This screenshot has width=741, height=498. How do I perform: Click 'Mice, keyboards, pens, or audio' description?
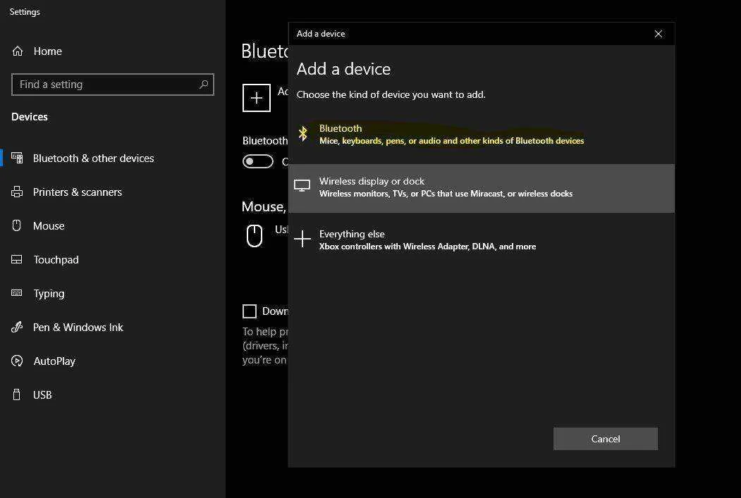pyautogui.click(x=451, y=141)
